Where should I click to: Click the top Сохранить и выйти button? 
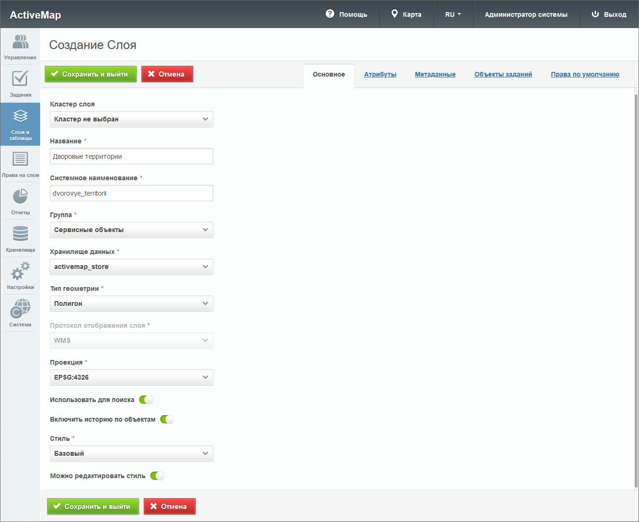coord(91,74)
